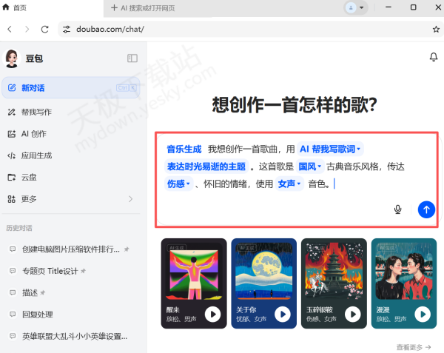The width and height of the screenshot is (444, 353).
Task: Go back using the browser back arrow
Action: tap(10, 29)
